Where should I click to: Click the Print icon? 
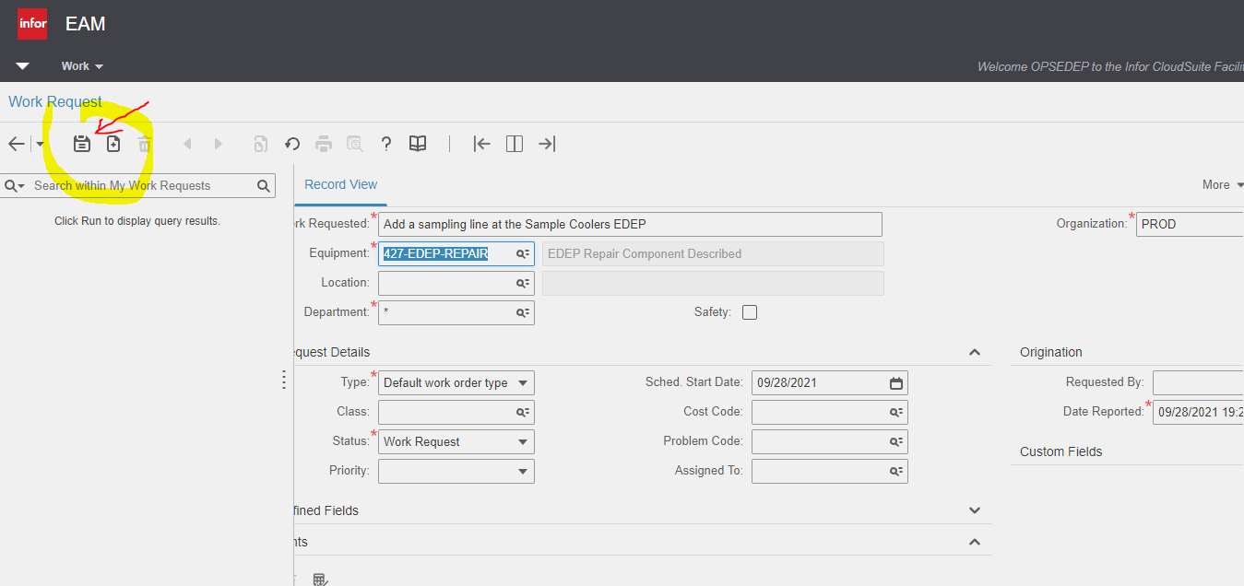pos(324,144)
